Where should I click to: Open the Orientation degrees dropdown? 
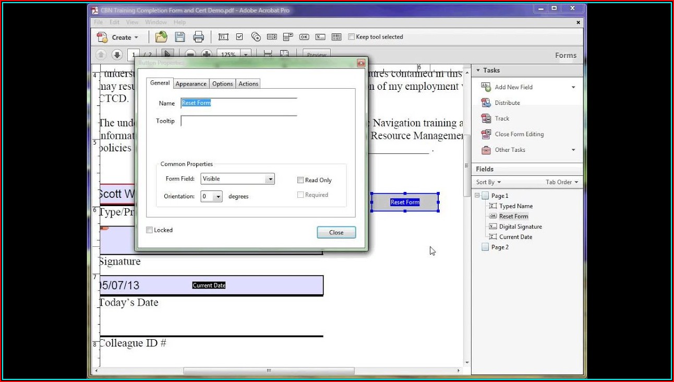point(218,197)
